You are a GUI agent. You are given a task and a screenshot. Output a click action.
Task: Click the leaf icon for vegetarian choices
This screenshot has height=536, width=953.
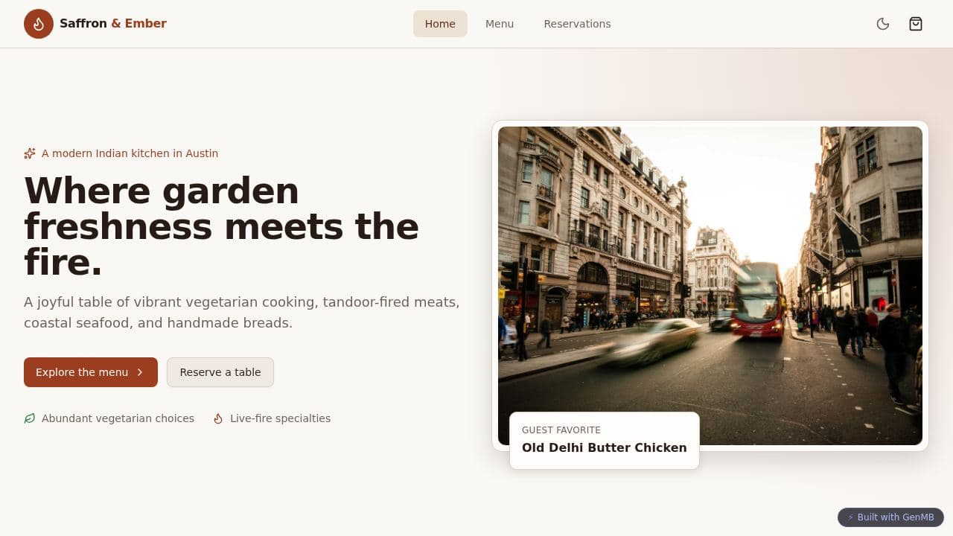30,418
